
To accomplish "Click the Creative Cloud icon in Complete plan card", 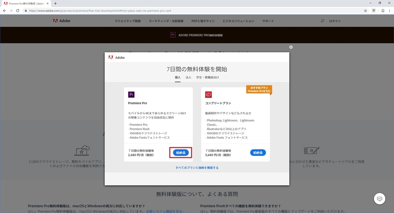I will (208, 95).
